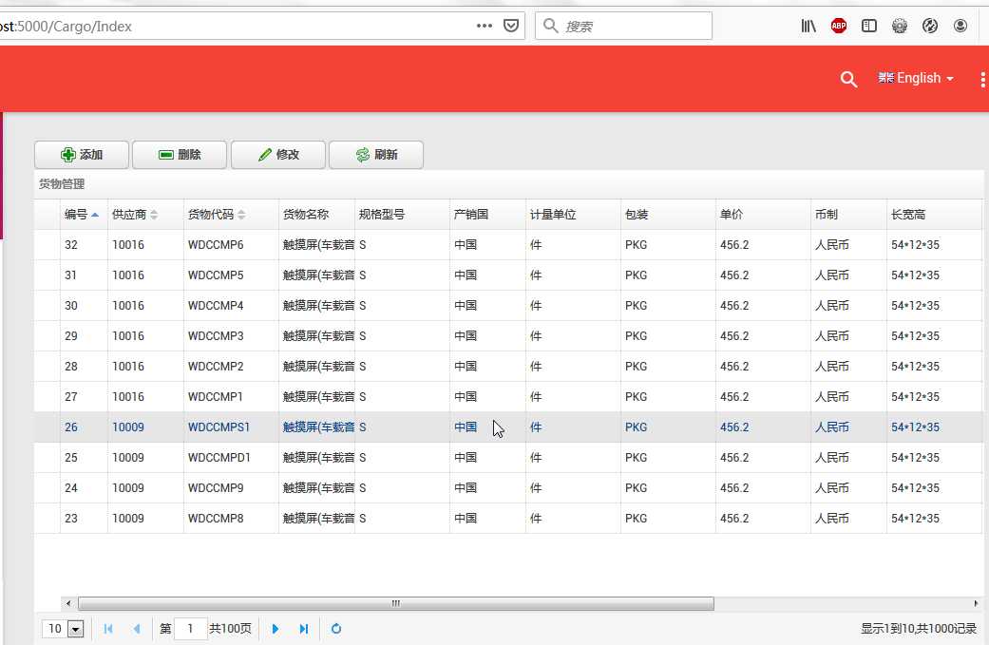The image size is (989, 645).
Task: Click the 添加 (Add) button
Action: 82,155
